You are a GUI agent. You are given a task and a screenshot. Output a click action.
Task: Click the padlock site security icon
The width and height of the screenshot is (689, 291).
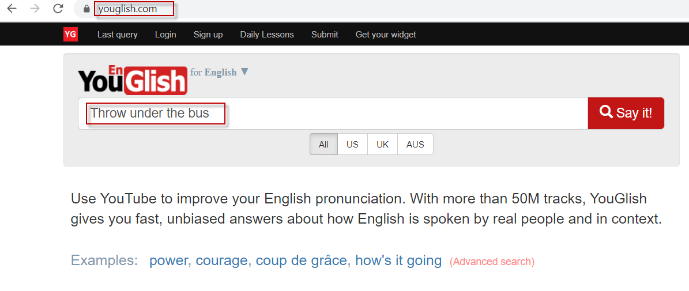86,9
